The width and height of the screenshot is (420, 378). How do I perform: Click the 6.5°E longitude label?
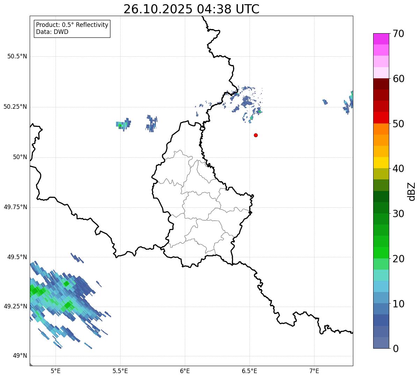coord(249,371)
